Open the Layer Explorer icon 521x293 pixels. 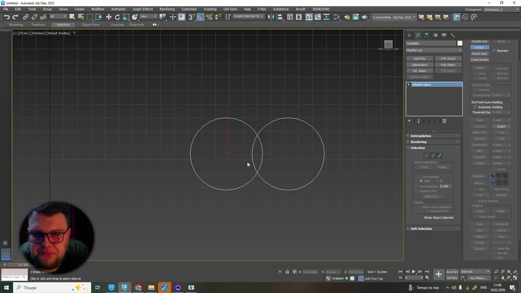click(299, 17)
